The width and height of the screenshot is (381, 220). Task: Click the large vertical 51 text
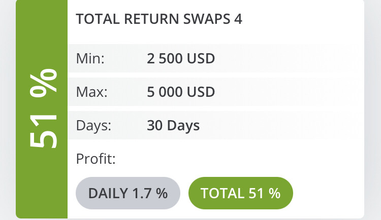pos(43,131)
